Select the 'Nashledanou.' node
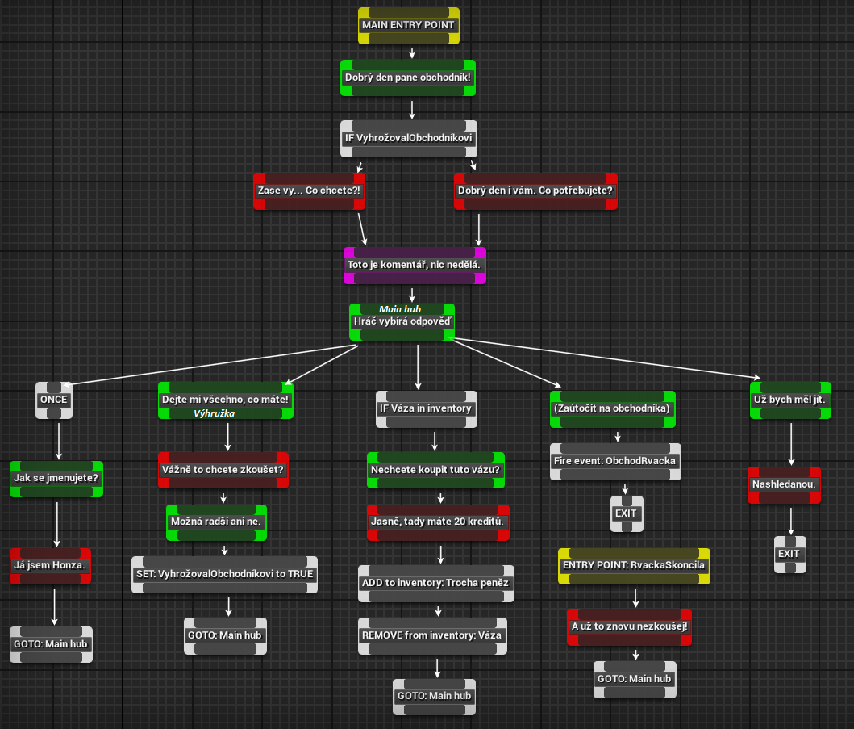Viewport: 854px width, 729px height. (784, 484)
